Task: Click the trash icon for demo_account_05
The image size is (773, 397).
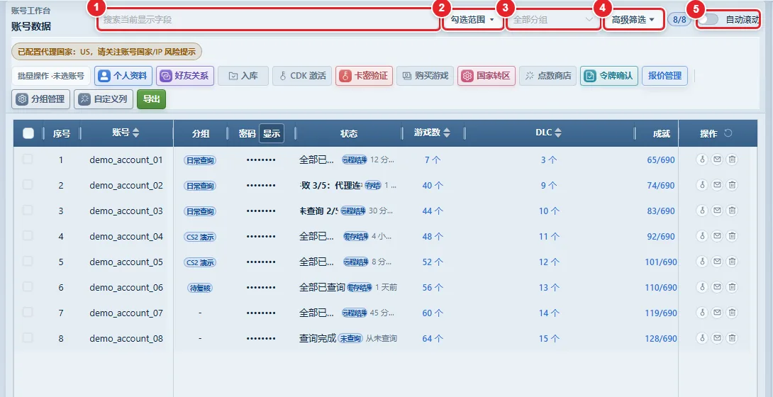Action: tap(732, 262)
